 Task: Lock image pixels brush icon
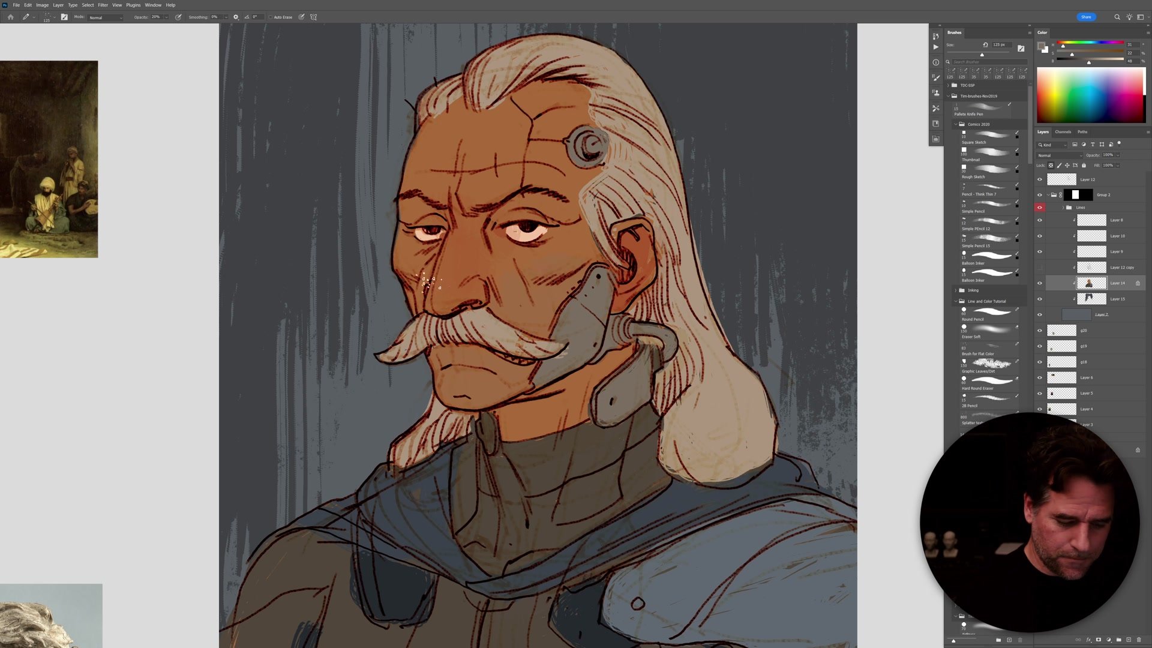click(1059, 166)
